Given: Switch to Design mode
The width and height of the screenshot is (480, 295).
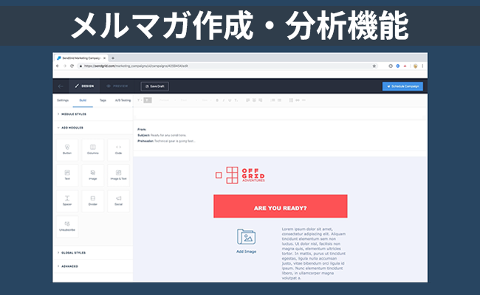Looking at the screenshot, I should pos(84,86).
